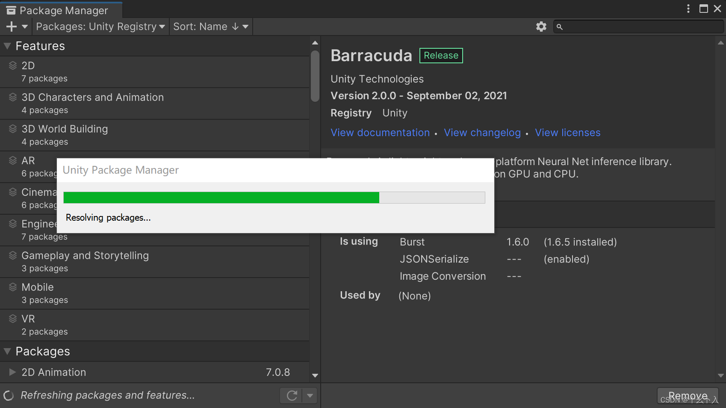
Task: Open the Packages: Unity Registry dropdown
Action: 100,27
